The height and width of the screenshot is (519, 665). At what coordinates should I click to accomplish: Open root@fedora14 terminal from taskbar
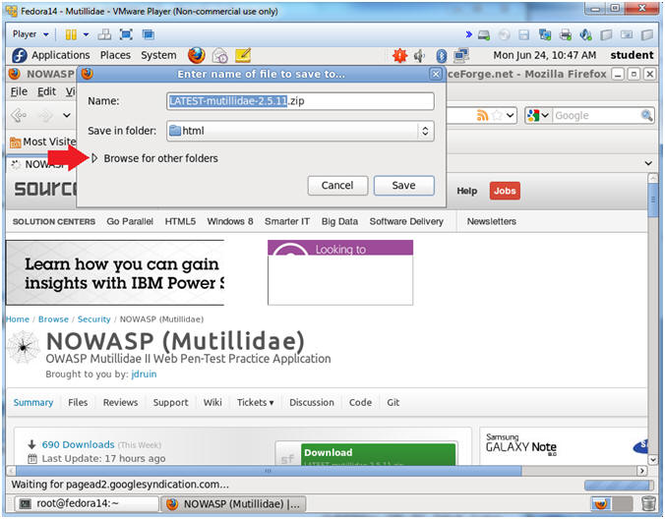[x=88, y=503]
